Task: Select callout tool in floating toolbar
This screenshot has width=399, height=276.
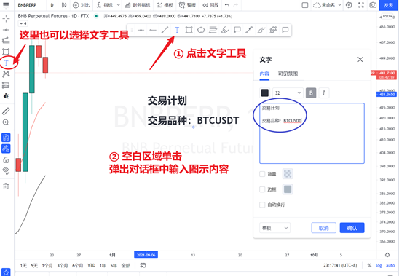Action: coord(237,30)
